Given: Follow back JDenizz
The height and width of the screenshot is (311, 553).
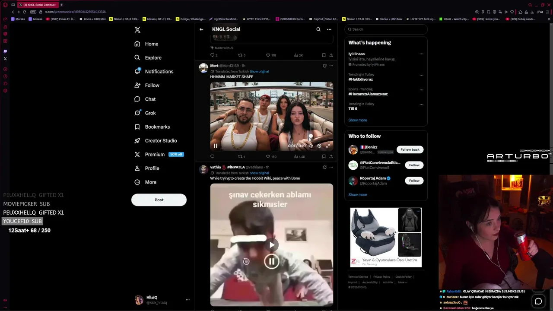Looking at the screenshot, I should click(410, 149).
